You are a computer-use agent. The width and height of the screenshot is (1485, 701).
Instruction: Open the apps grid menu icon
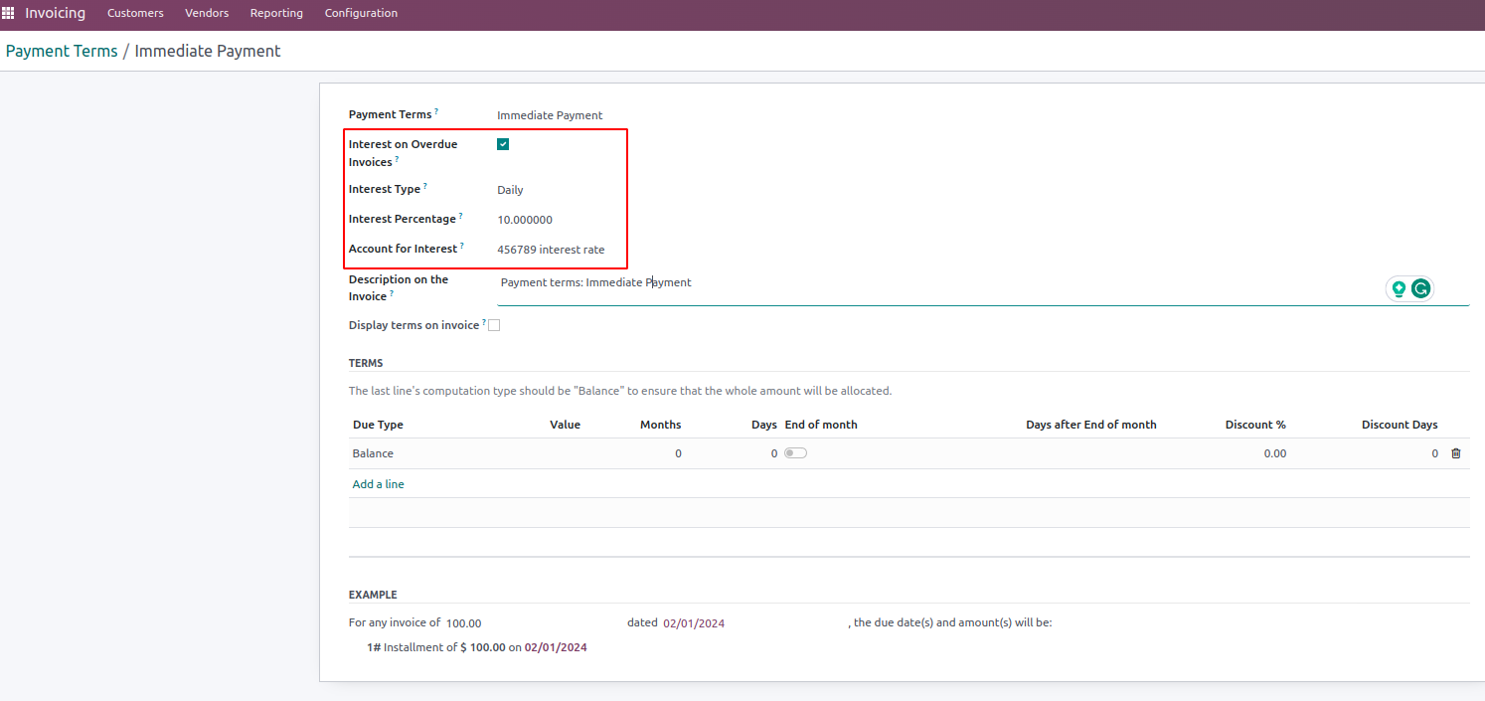click(x=9, y=14)
